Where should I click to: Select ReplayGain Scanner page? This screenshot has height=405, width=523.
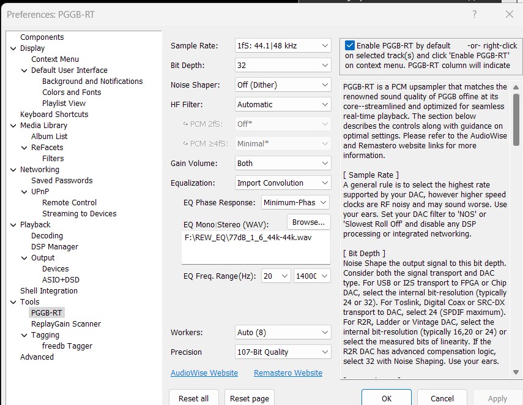[66, 324]
